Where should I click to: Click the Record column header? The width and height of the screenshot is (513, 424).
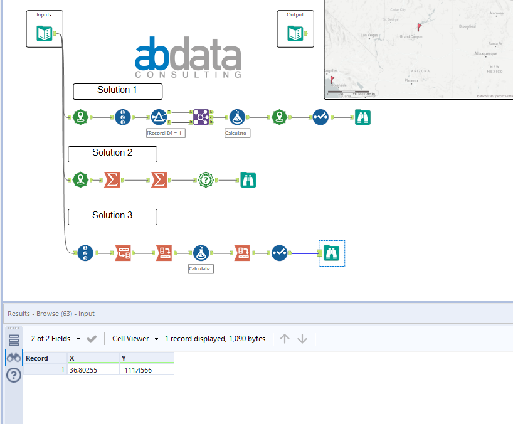tap(45, 358)
